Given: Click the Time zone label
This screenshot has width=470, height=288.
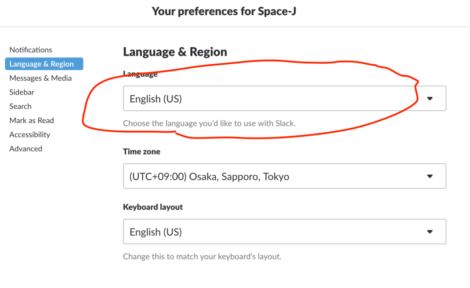Looking at the screenshot, I should click(x=141, y=151).
